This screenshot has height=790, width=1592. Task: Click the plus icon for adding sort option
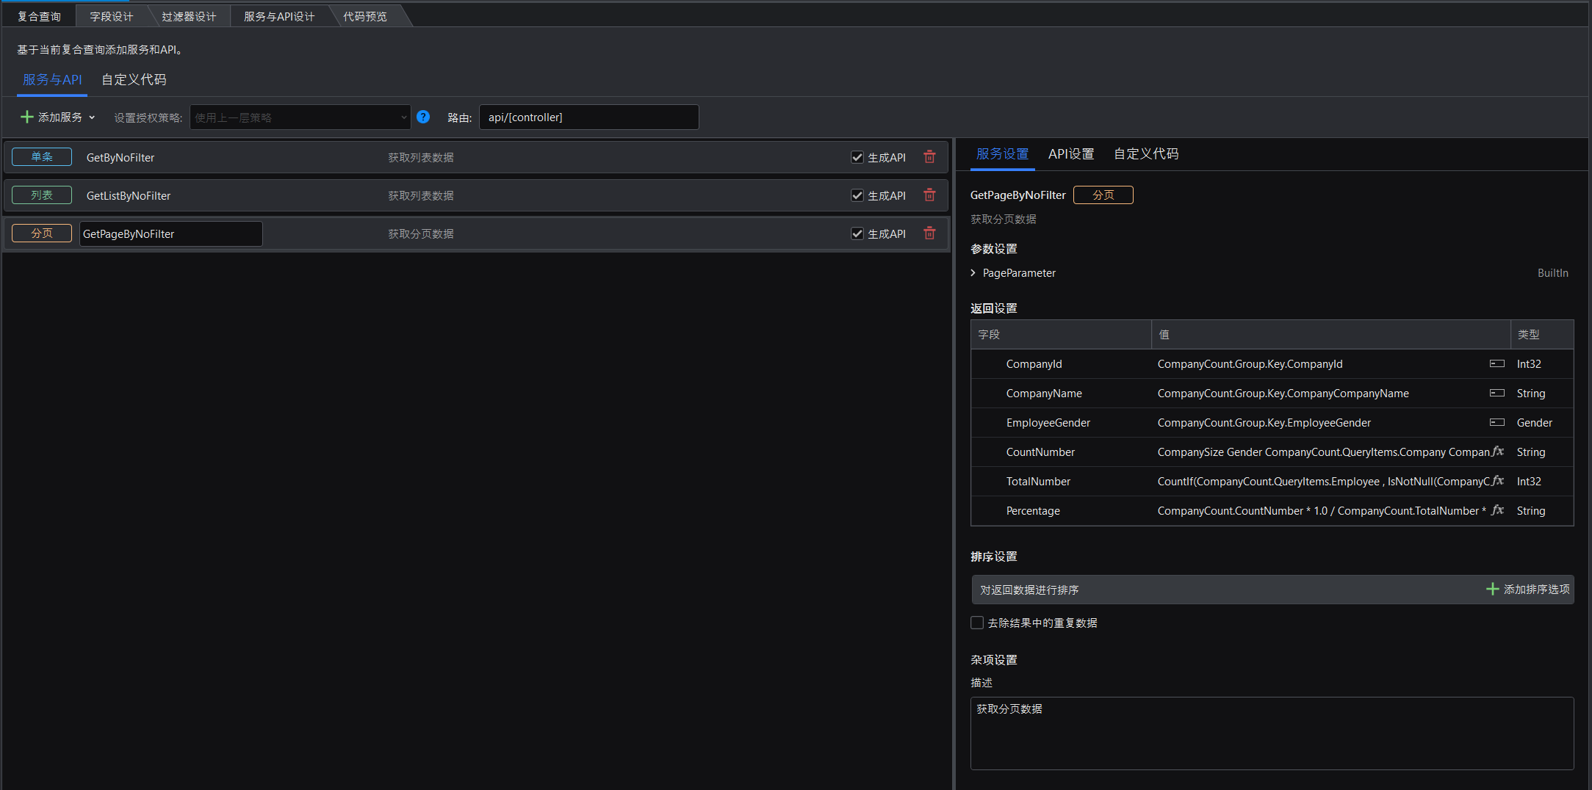(1492, 589)
